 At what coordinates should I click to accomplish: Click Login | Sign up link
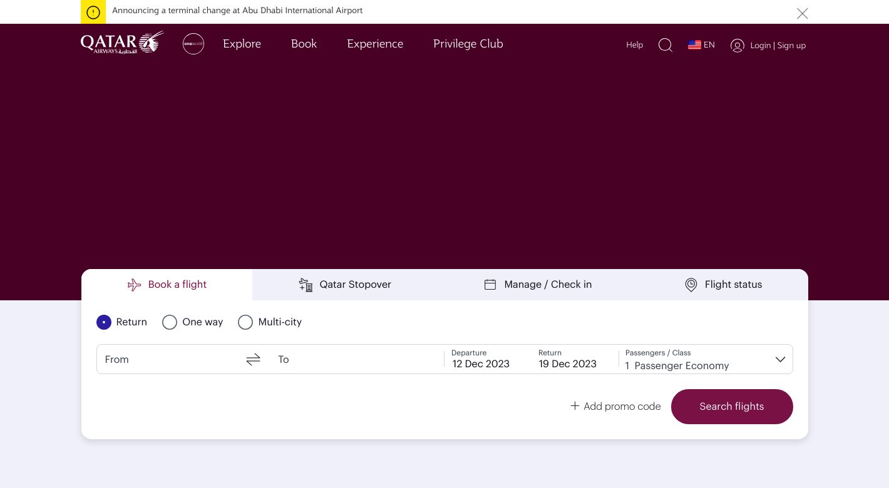point(778,45)
